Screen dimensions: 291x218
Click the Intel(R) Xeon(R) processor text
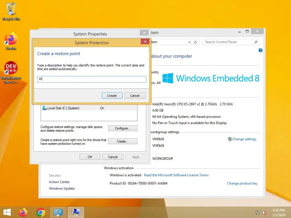192,104
